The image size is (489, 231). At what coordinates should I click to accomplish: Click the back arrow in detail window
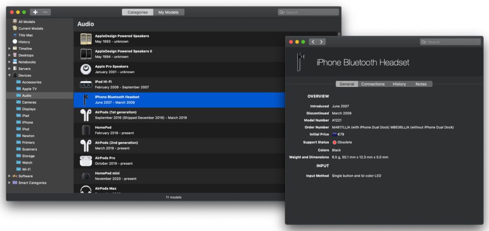coord(313,42)
